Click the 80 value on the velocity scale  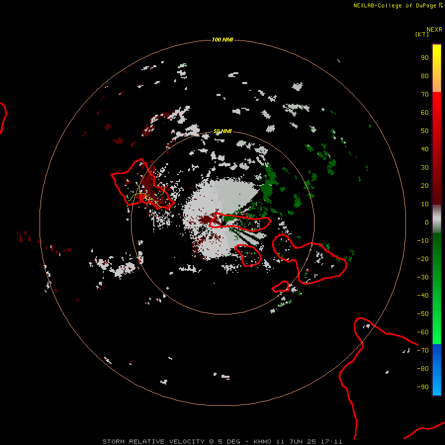[x=425, y=76]
